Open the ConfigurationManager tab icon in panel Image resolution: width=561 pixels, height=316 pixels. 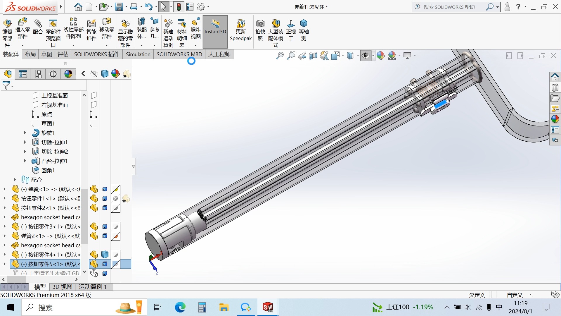pos(38,74)
